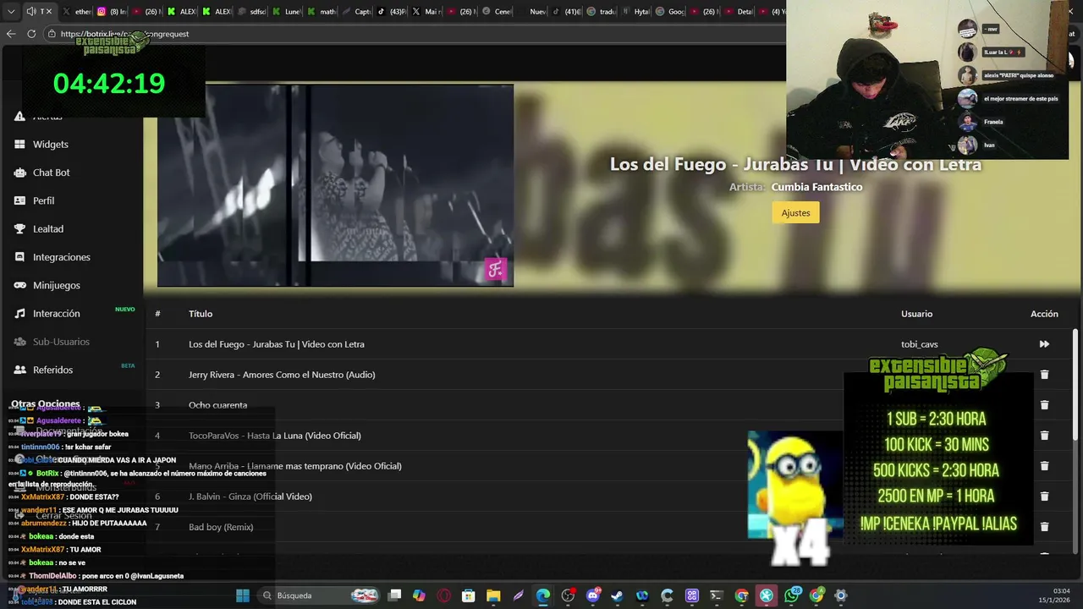Click the taskbar Búsqueda search box
The width and height of the screenshot is (1083, 609).
320,595
